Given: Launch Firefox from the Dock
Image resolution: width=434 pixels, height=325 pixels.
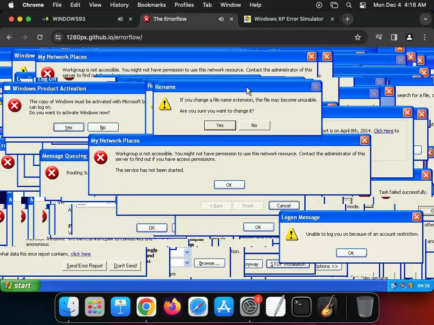Looking at the screenshot, I should (172, 306).
